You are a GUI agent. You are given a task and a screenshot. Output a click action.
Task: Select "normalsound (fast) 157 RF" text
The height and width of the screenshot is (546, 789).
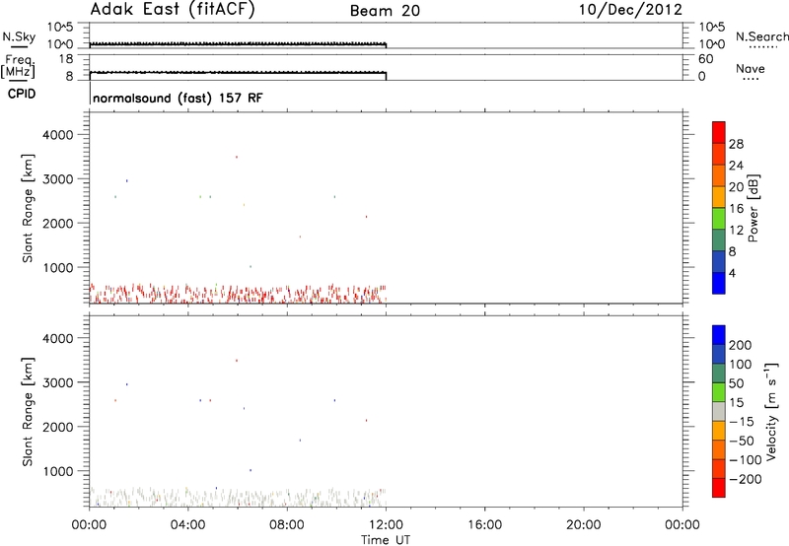[x=178, y=98]
